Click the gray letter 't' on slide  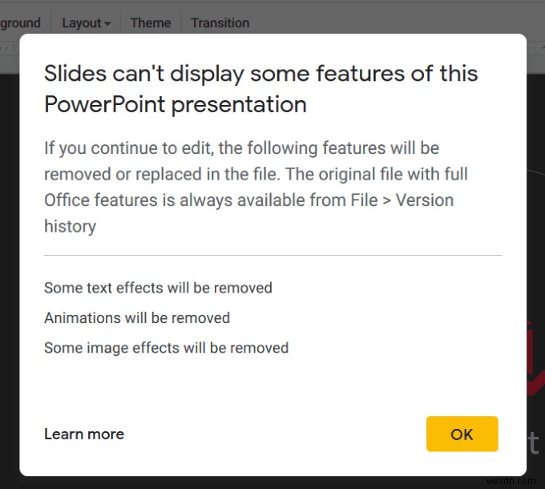(535, 441)
